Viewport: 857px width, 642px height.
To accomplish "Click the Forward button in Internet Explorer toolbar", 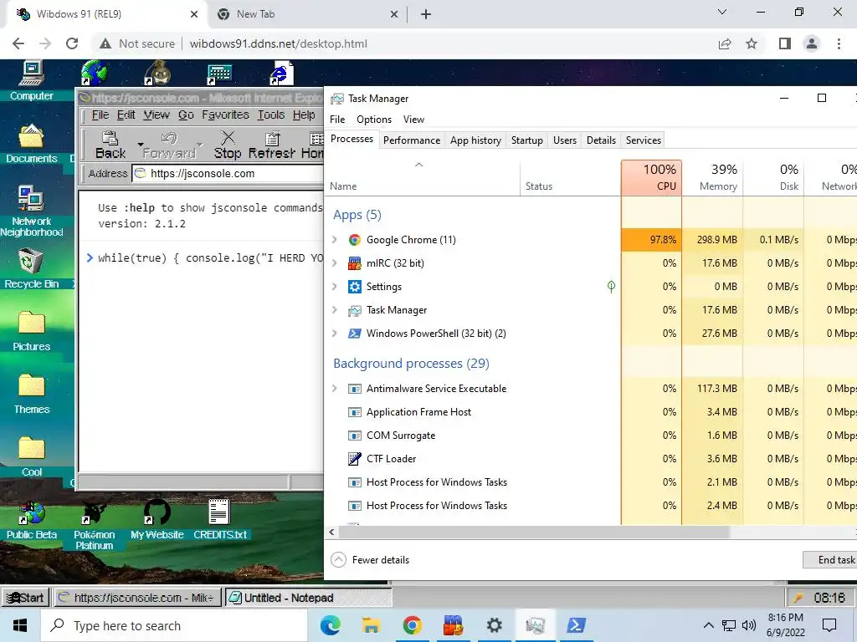I will point(169,145).
